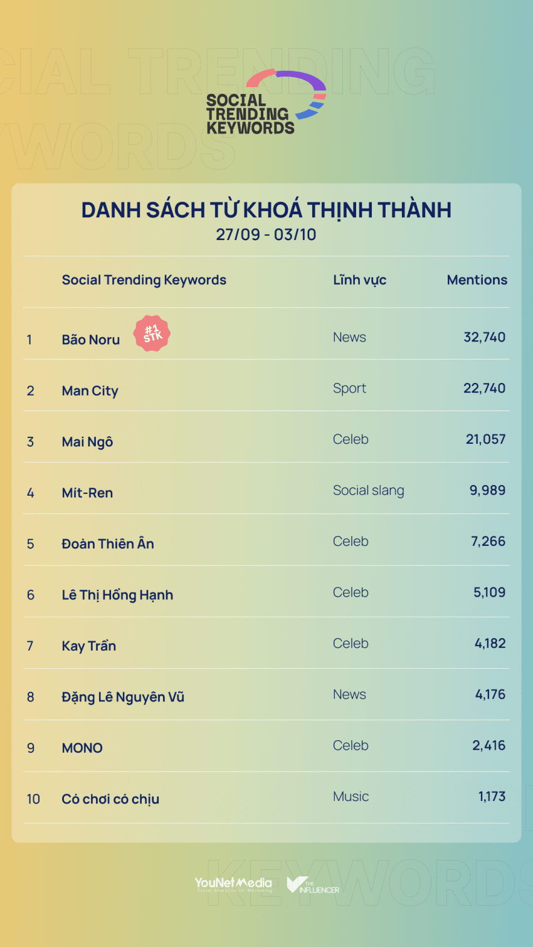This screenshot has height=947, width=533.
Task: Click the Mai Ngô keyword row
Action: (x=87, y=442)
